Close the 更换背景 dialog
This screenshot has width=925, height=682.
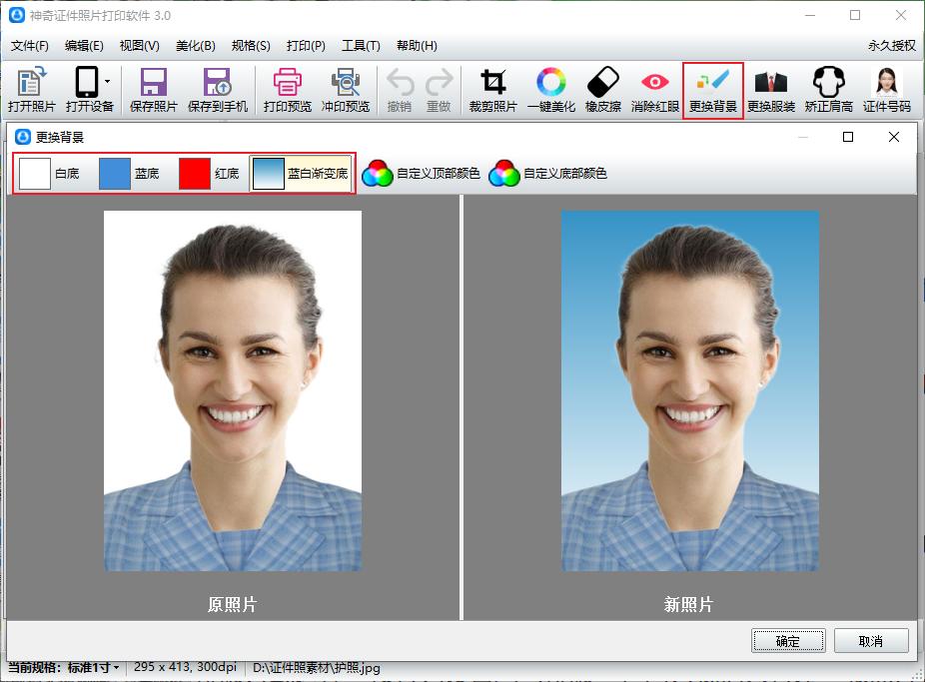[x=894, y=137]
